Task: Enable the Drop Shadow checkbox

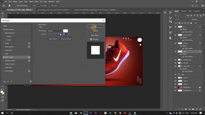Action: pyautogui.click(x=4, y=71)
